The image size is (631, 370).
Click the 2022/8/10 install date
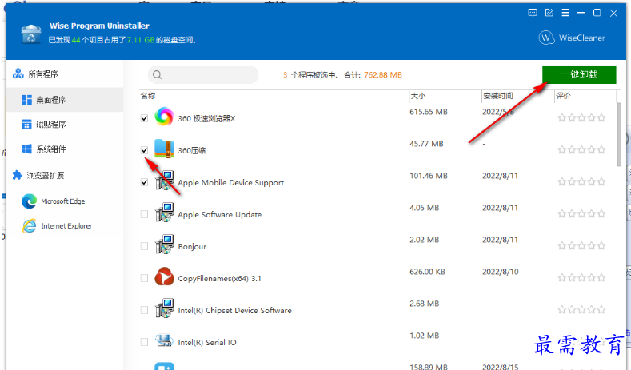point(501,272)
